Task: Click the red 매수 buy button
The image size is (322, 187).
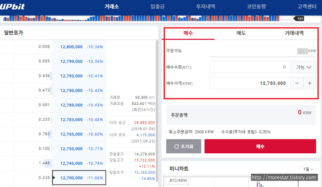Action: click(x=260, y=146)
